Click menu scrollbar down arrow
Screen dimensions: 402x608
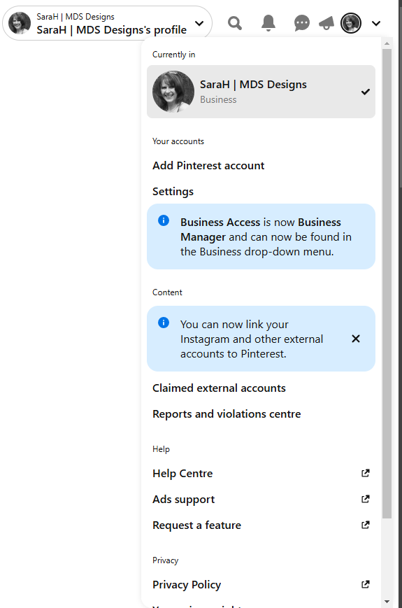pos(387,602)
